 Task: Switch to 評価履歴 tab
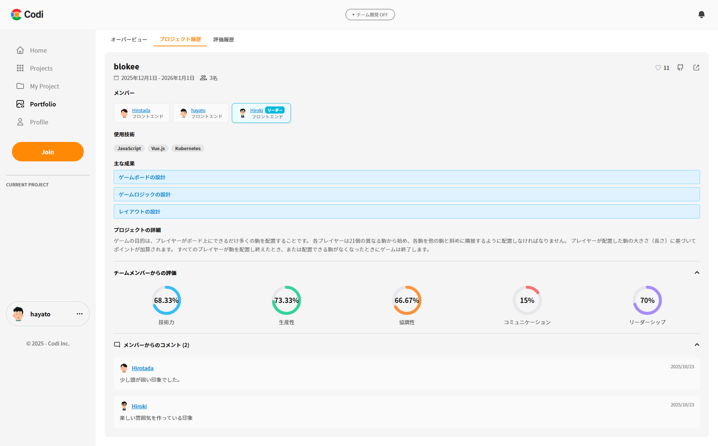[x=224, y=39]
